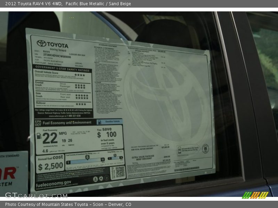The image size is (278, 208).
Task: Click the large '22' combined MPG figure
Action: [x=50, y=138]
